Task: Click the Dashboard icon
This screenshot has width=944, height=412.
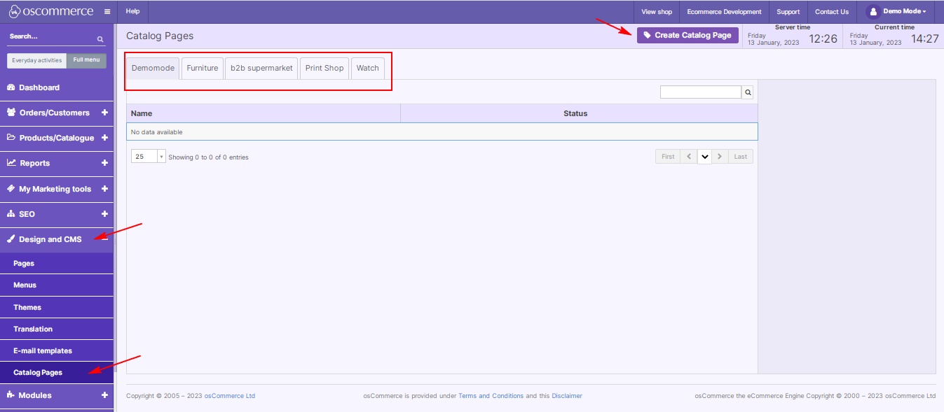Action: (11, 87)
